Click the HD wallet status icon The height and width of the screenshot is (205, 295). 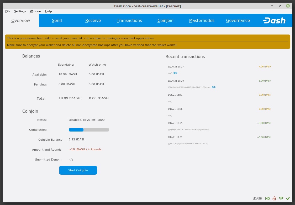[267, 198]
